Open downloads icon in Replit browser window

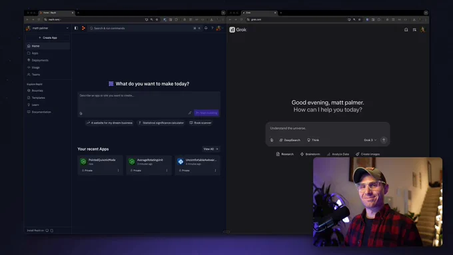(x=211, y=19)
